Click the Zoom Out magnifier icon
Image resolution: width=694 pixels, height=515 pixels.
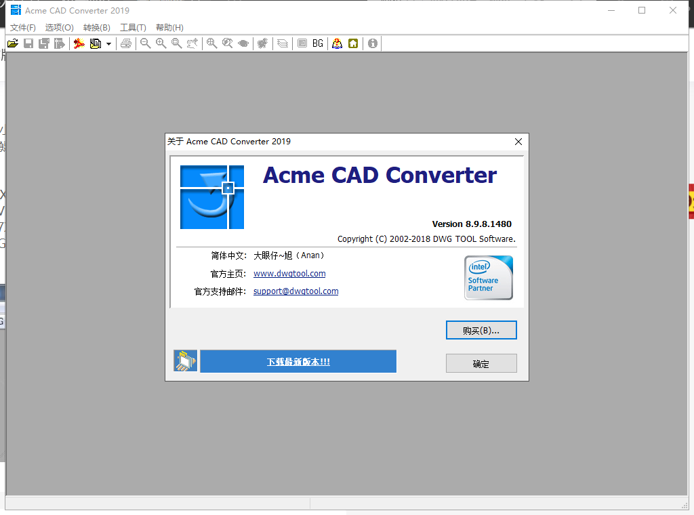point(145,43)
